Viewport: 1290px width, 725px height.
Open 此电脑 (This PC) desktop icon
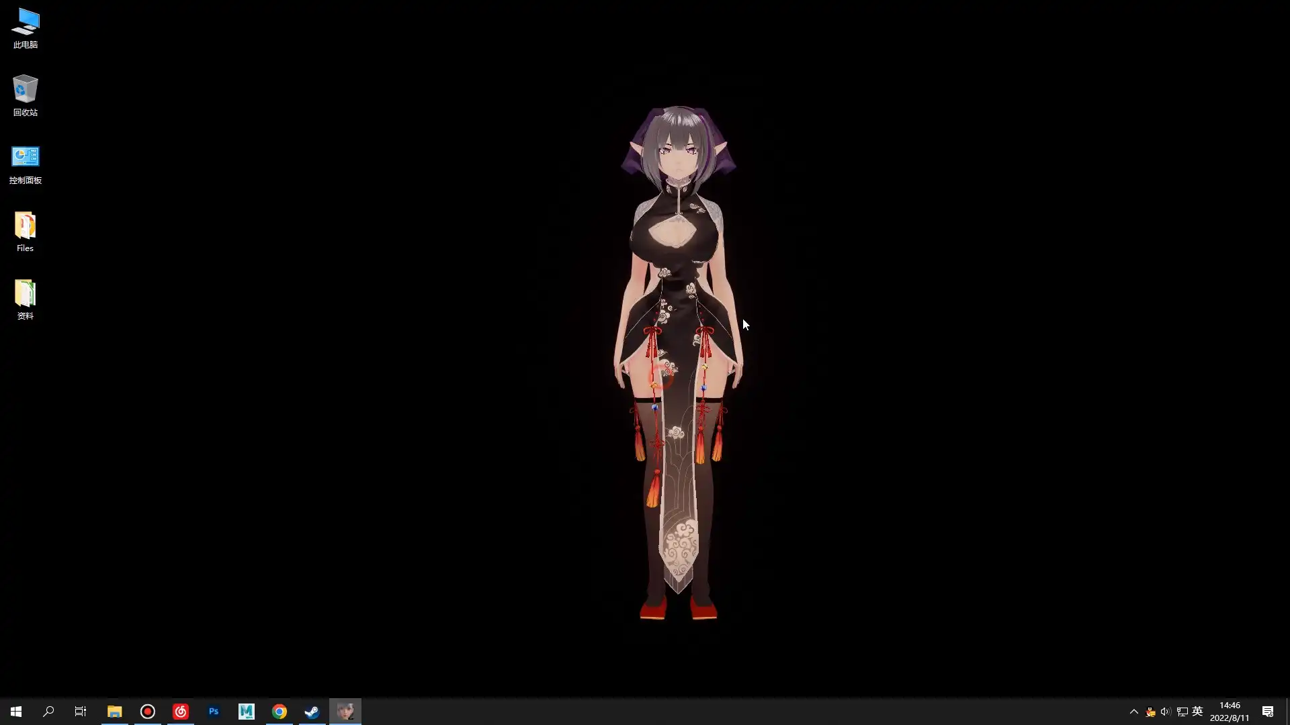click(25, 27)
